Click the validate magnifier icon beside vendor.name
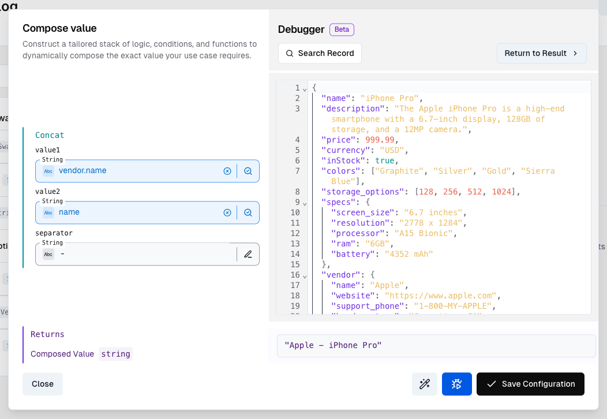The image size is (607, 419). tap(248, 170)
